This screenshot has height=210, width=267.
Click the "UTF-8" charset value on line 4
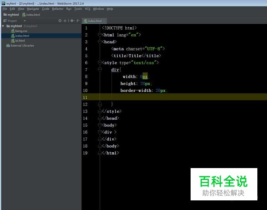[x=154, y=49]
